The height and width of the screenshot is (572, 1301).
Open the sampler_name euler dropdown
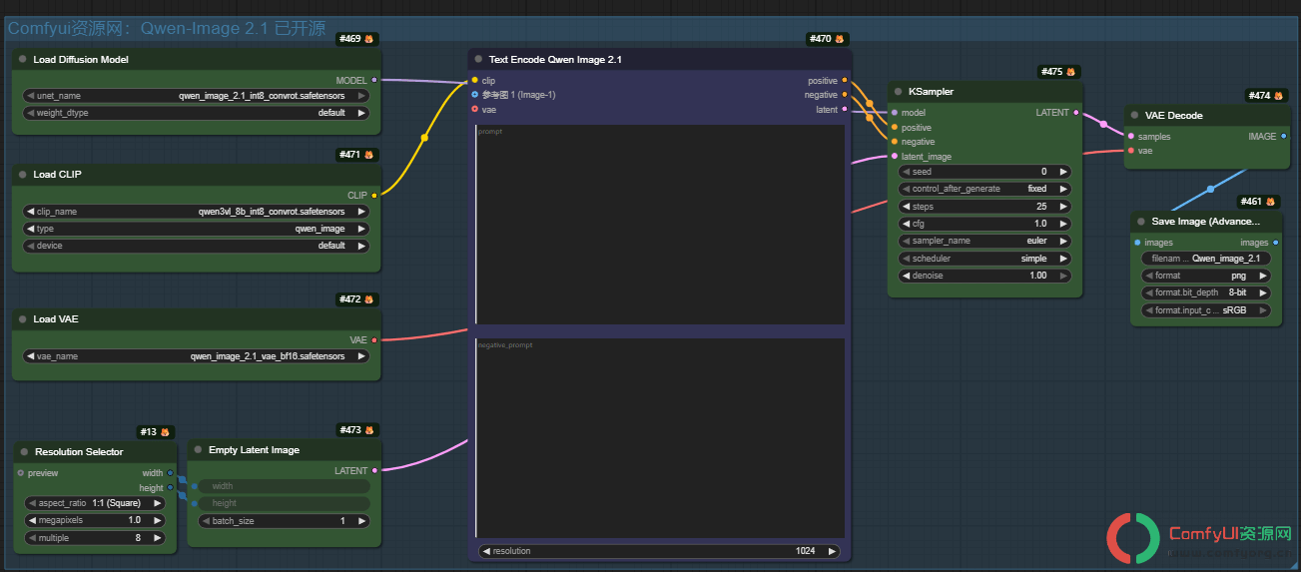[x=986, y=241]
